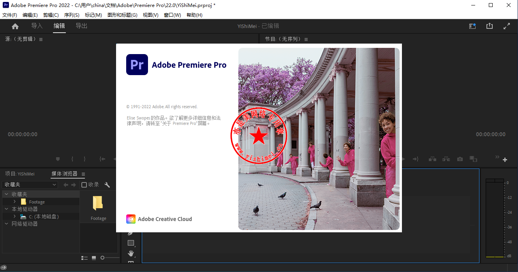Click the Go to In point icon
The image size is (518, 272).
pos(102,159)
